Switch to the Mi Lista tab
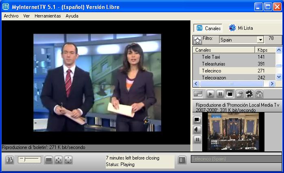 coord(241,28)
